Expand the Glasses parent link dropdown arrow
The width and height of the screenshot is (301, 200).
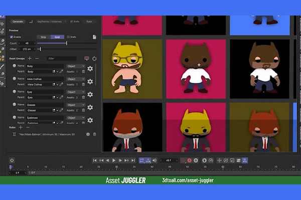pos(57,110)
